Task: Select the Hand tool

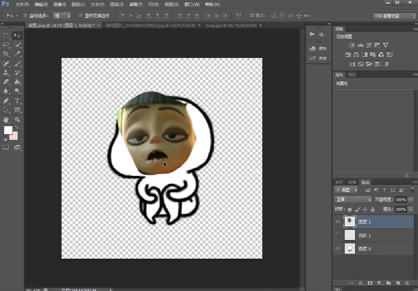Action: tap(6, 120)
